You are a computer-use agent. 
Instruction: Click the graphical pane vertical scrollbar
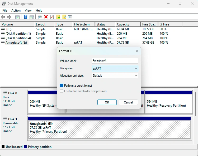pyautogui.click(x=196, y=104)
